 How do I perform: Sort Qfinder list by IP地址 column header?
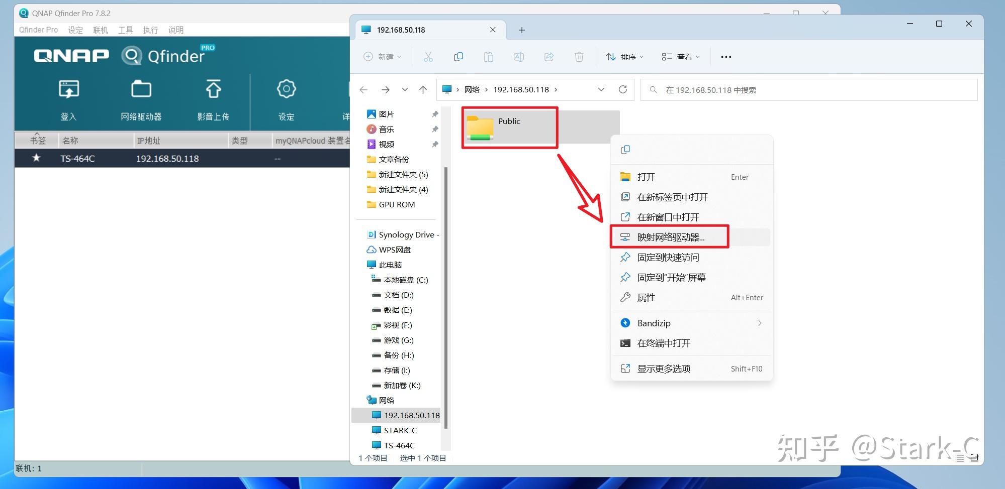pos(181,141)
